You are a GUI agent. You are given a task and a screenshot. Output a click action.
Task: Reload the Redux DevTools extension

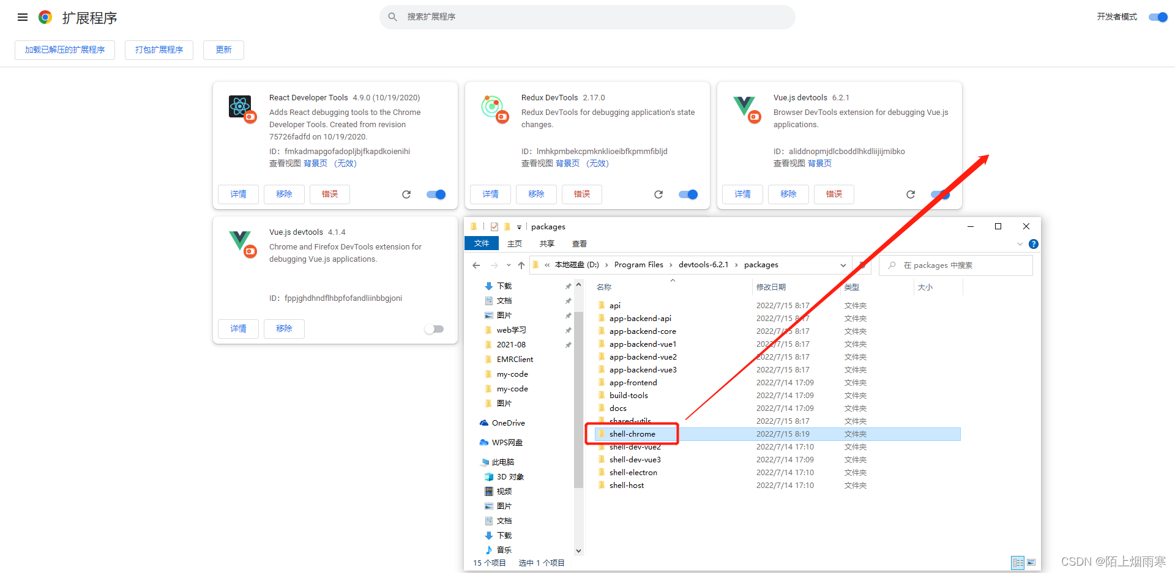658,194
